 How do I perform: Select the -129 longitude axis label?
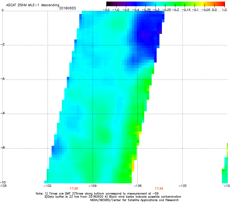pyautogui.click(x=93, y=186)
